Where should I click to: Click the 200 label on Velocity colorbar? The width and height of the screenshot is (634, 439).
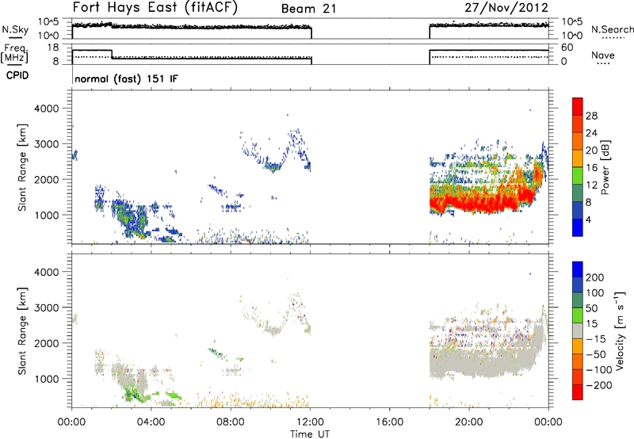[x=595, y=277]
